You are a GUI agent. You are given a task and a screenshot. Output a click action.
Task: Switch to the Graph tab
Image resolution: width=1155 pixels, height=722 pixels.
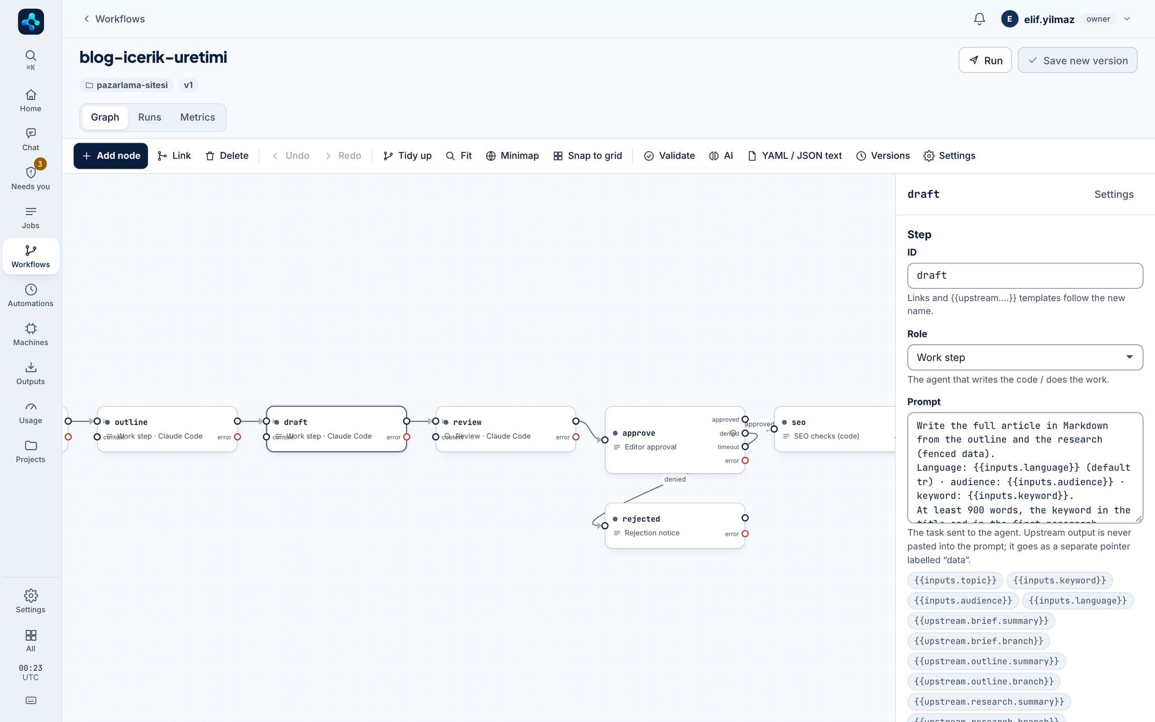(x=105, y=117)
